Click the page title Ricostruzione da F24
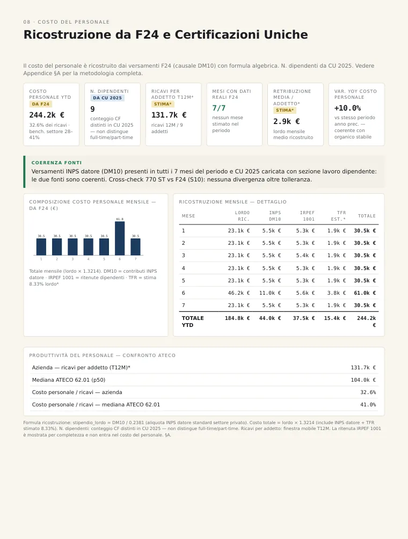Screen dimensions: 408x539 pos(166,35)
